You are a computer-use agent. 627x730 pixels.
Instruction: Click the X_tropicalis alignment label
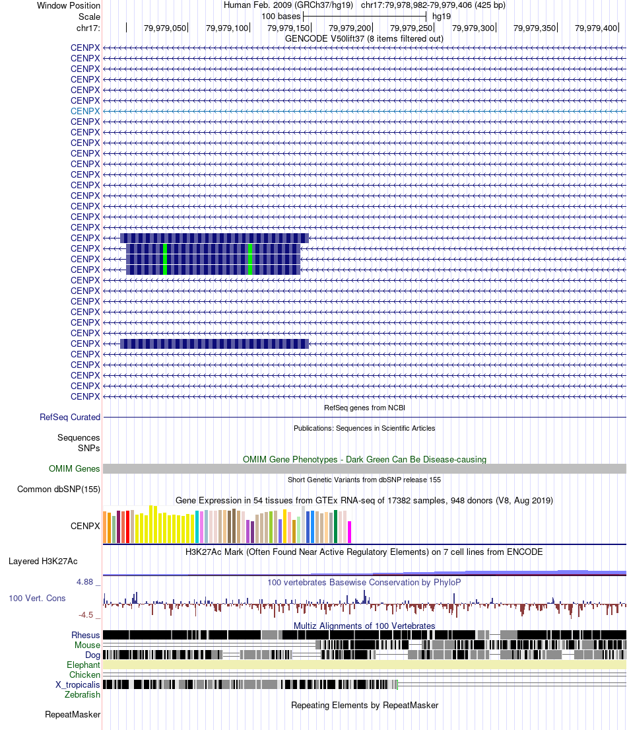78,685
